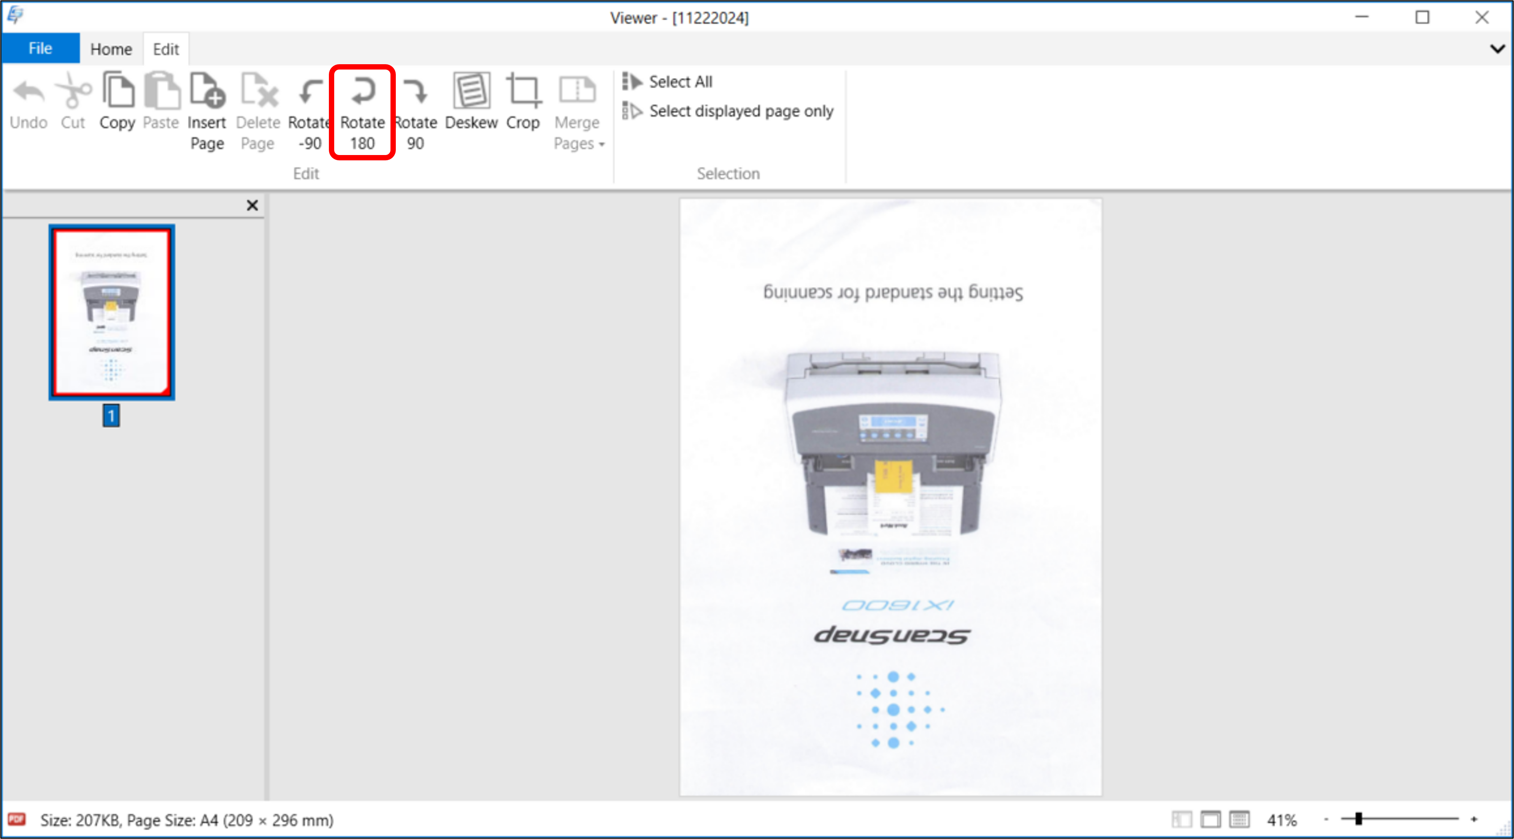
Task: Click the scanned page preview image
Action: pos(890,497)
